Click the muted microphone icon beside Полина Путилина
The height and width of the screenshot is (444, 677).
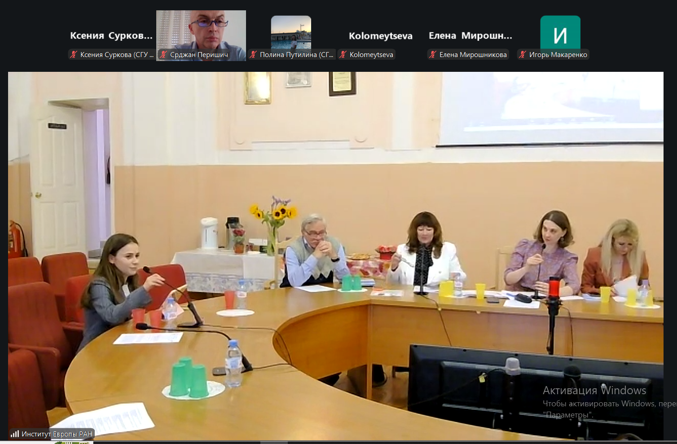tap(254, 55)
